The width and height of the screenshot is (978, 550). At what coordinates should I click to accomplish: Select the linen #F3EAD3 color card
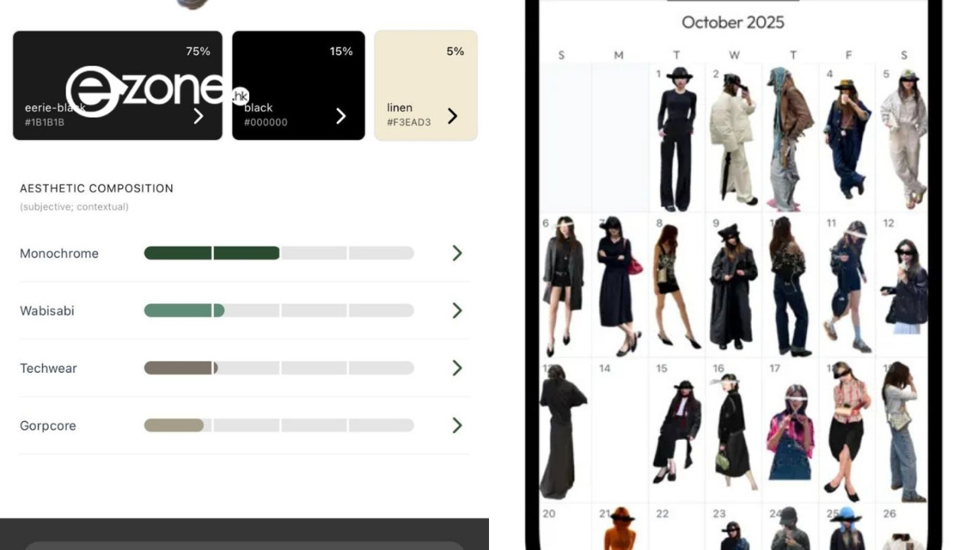pos(426,86)
